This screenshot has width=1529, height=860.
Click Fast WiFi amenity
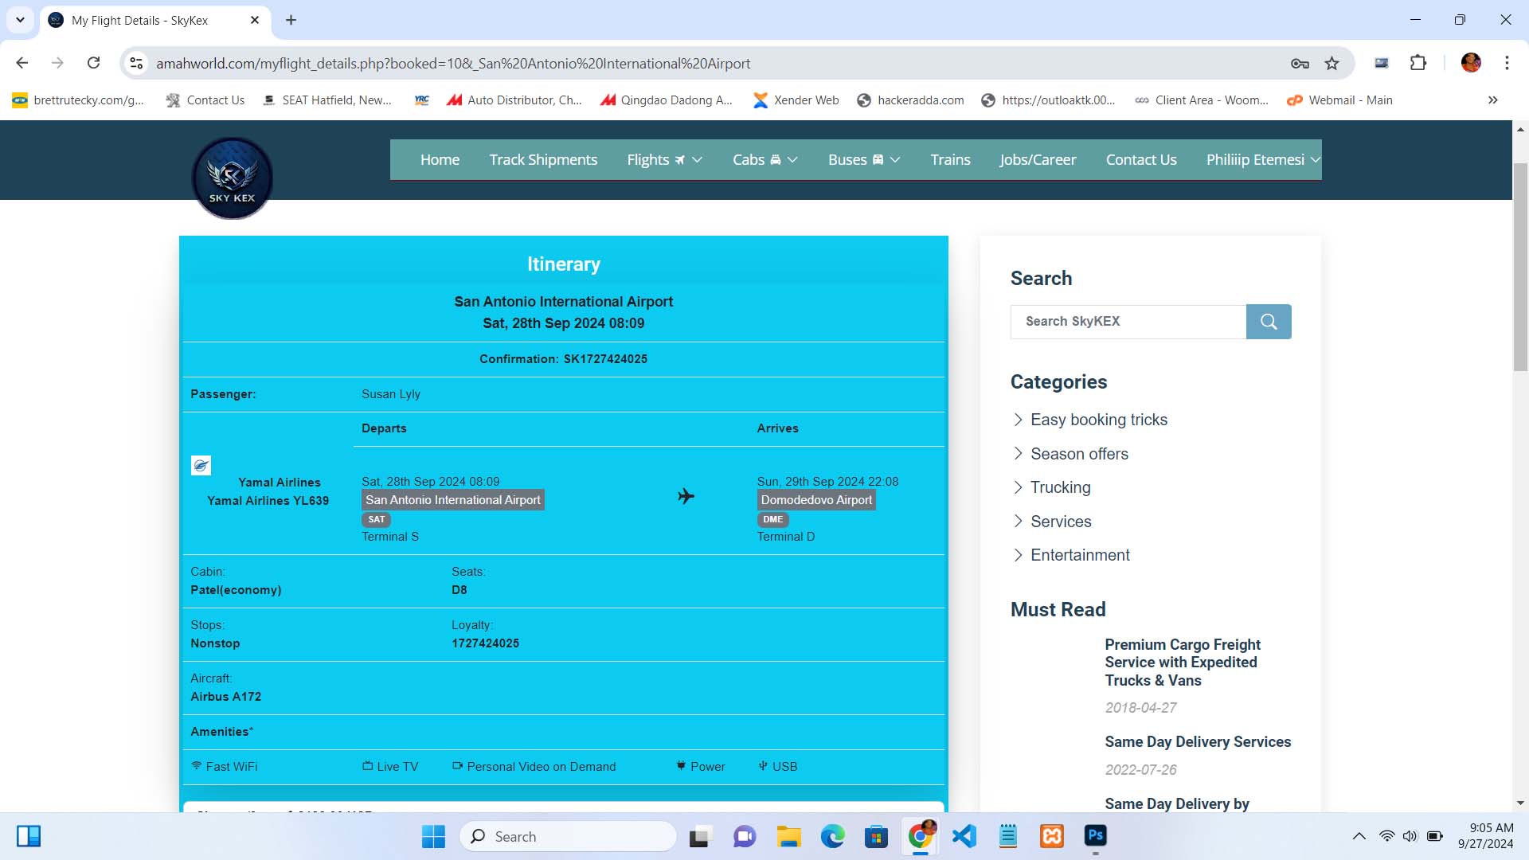[x=225, y=766]
